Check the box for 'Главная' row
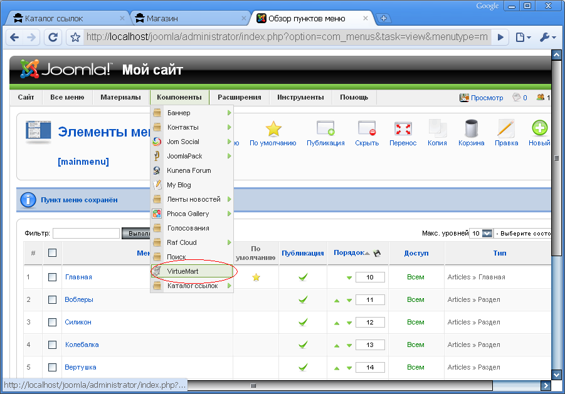The width and height of the screenshot is (565, 394). pyautogui.click(x=52, y=277)
